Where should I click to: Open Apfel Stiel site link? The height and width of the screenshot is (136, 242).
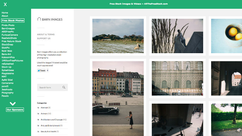[7, 80]
